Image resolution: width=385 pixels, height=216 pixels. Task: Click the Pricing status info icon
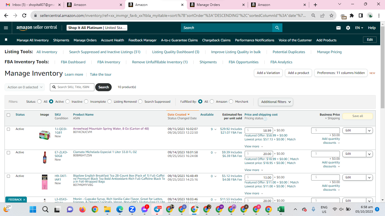point(265,119)
